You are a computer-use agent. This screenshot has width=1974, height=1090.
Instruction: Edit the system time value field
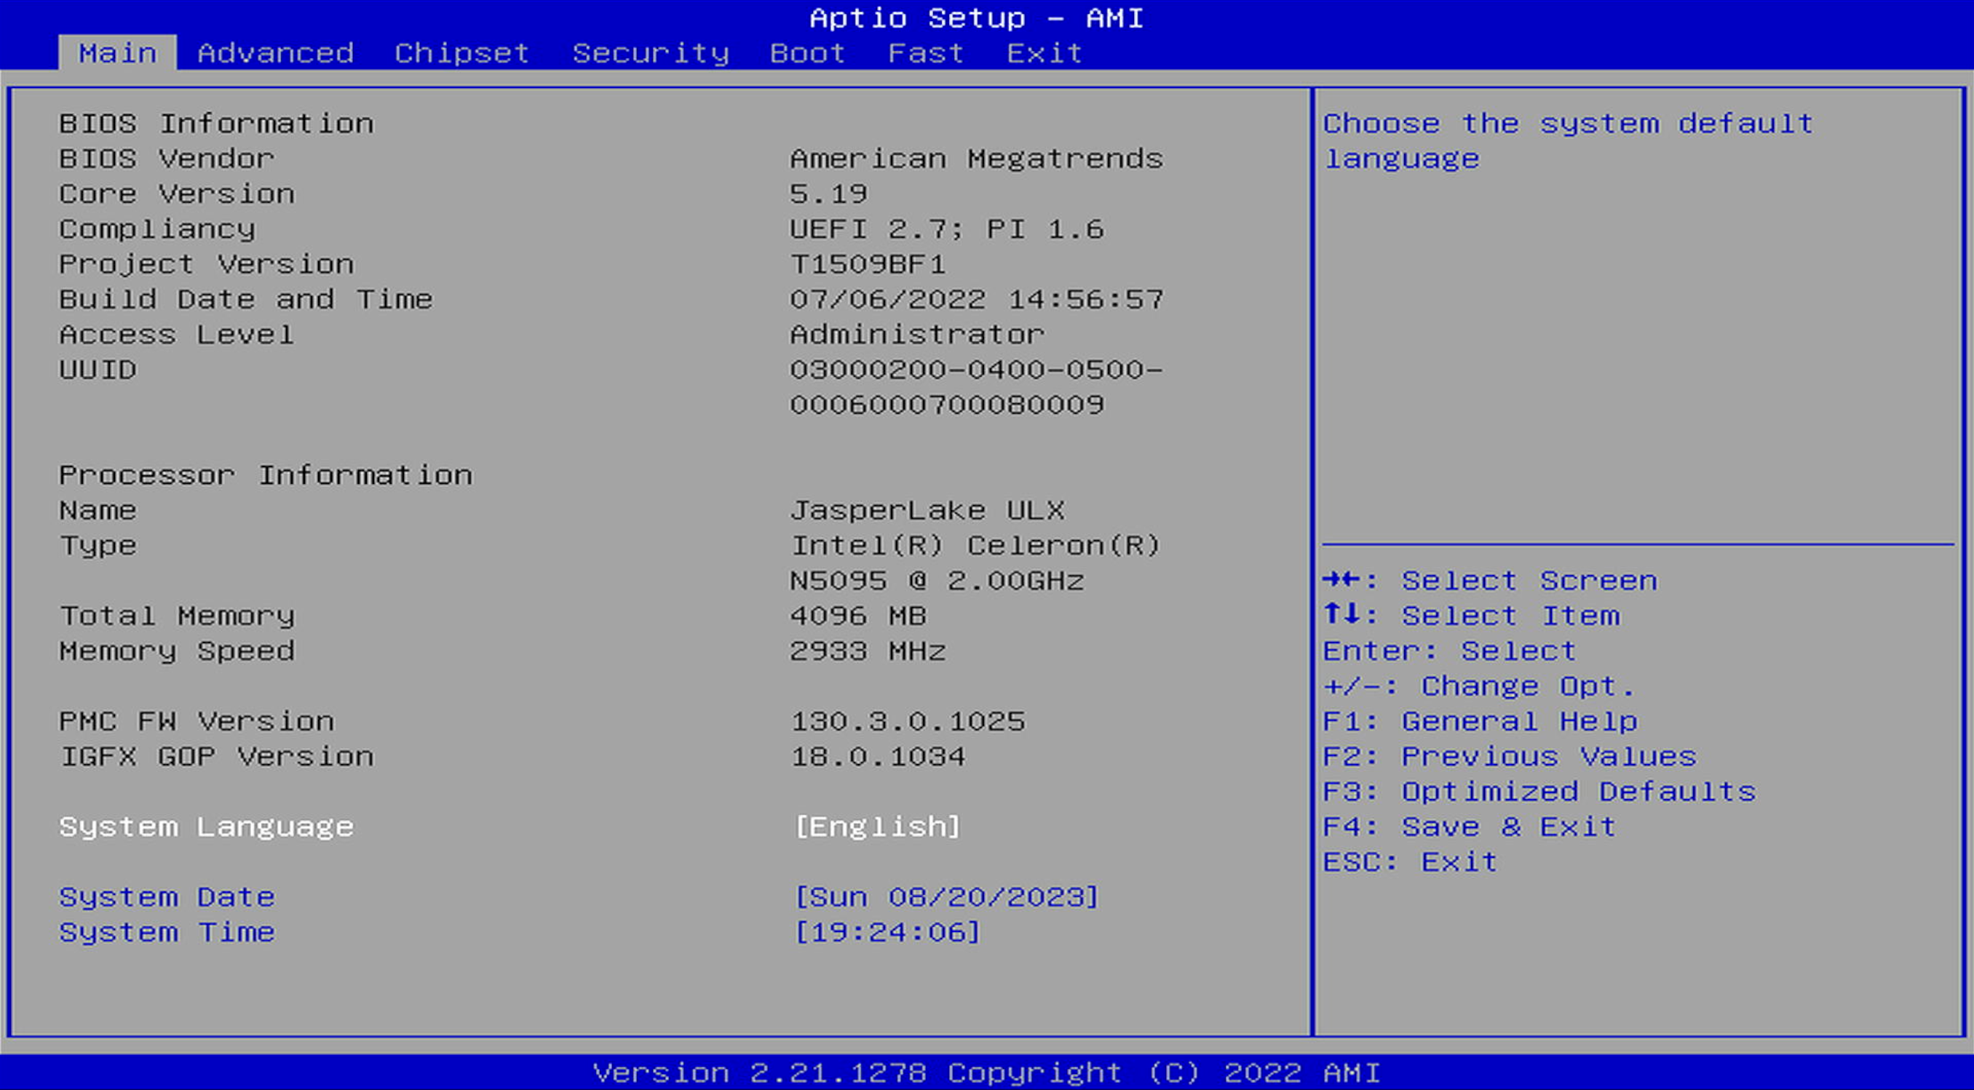click(x=887, y=932)
